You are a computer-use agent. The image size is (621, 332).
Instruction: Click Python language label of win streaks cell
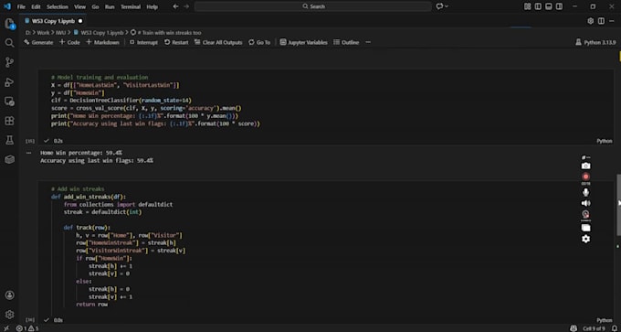pos(605,320)
